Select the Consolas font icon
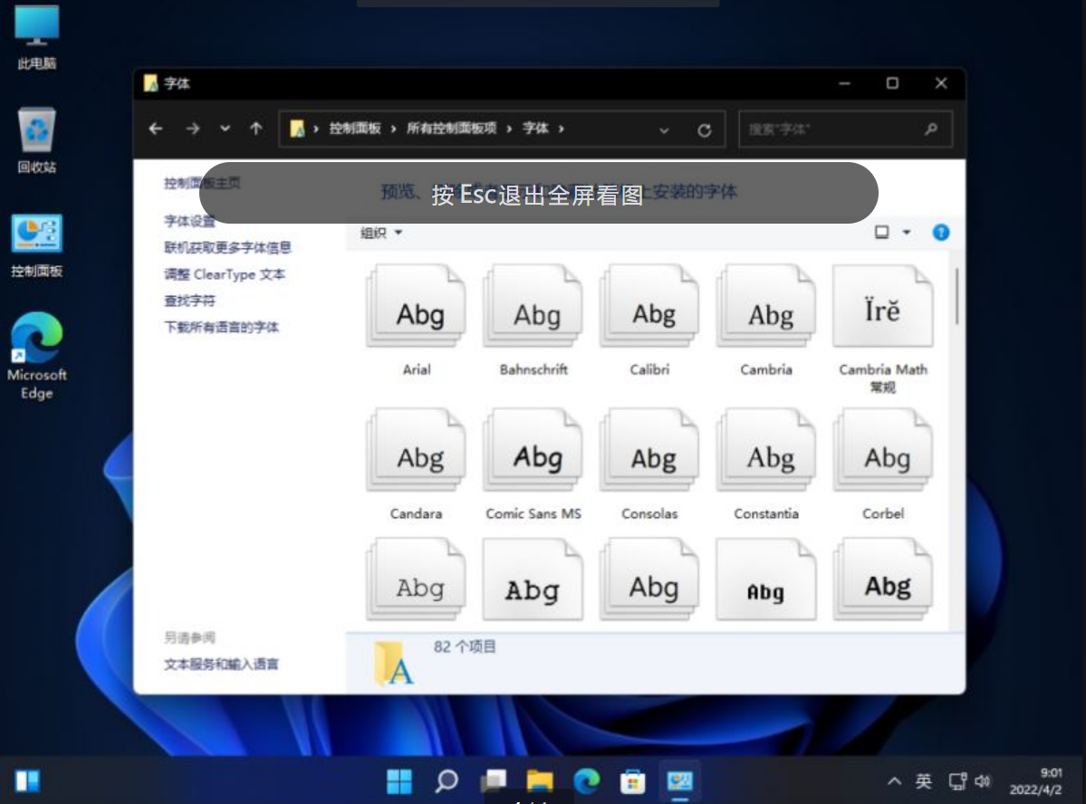The height and width of the screenshot is (804, 1086). 649,450
